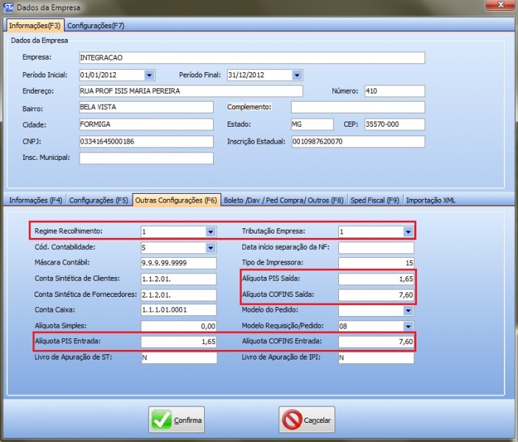Open the Modelo do Pedido dropdown
This screenshot has height=442, width=518.
408,311
